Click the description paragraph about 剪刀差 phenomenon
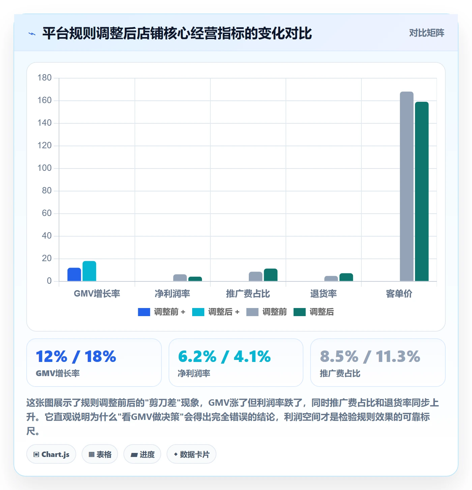Screen dimensions: 472x490 [x=233, y=417]
